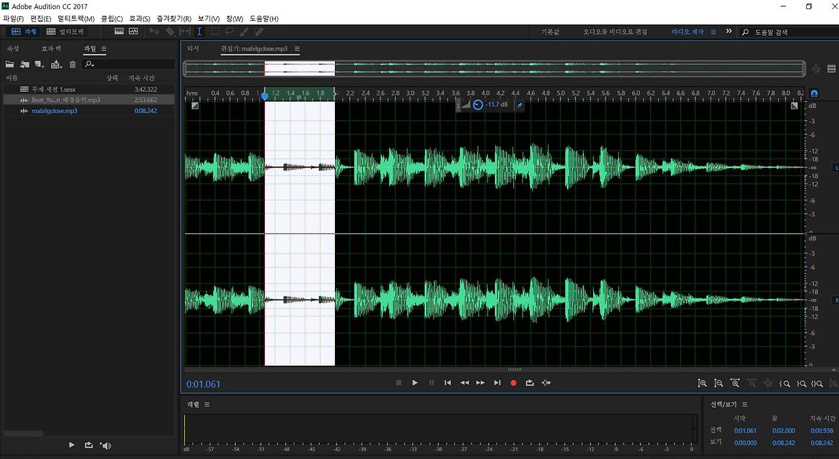839x459 pixels.
Task: Open the 편집기 panel menu icon
Action: click(x=297, y=48)
